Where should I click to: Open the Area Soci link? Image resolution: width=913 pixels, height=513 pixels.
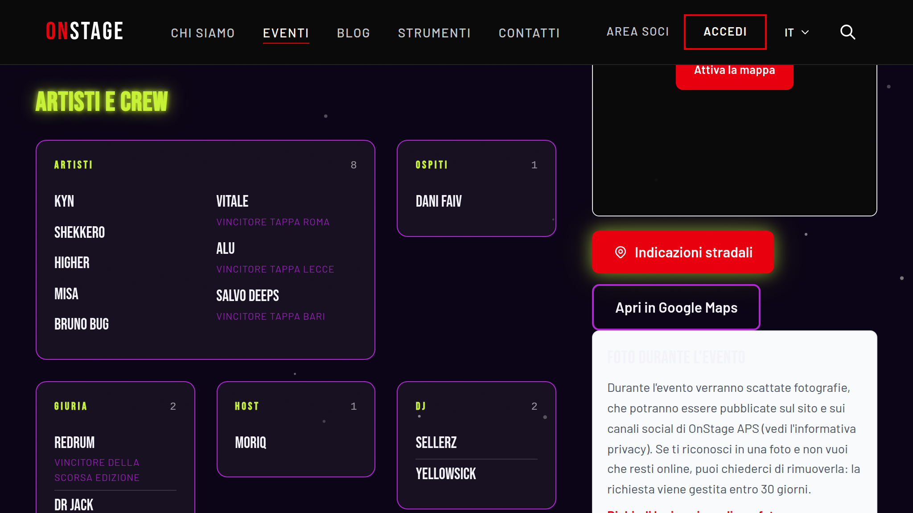pos(638,32)
